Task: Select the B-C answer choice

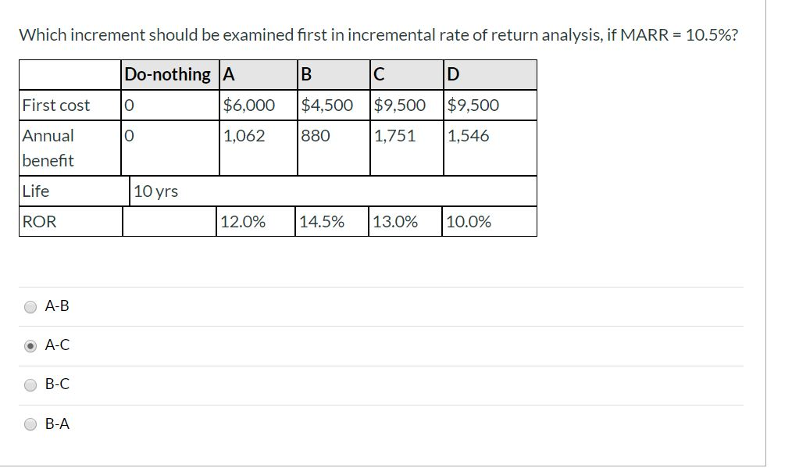Action: (x=29, y=384)
